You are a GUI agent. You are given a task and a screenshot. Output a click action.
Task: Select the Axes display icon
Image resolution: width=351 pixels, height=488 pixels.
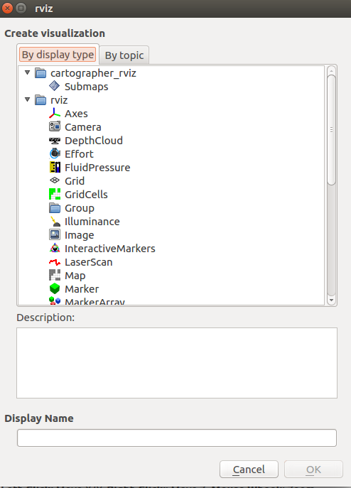click(55, 114)
